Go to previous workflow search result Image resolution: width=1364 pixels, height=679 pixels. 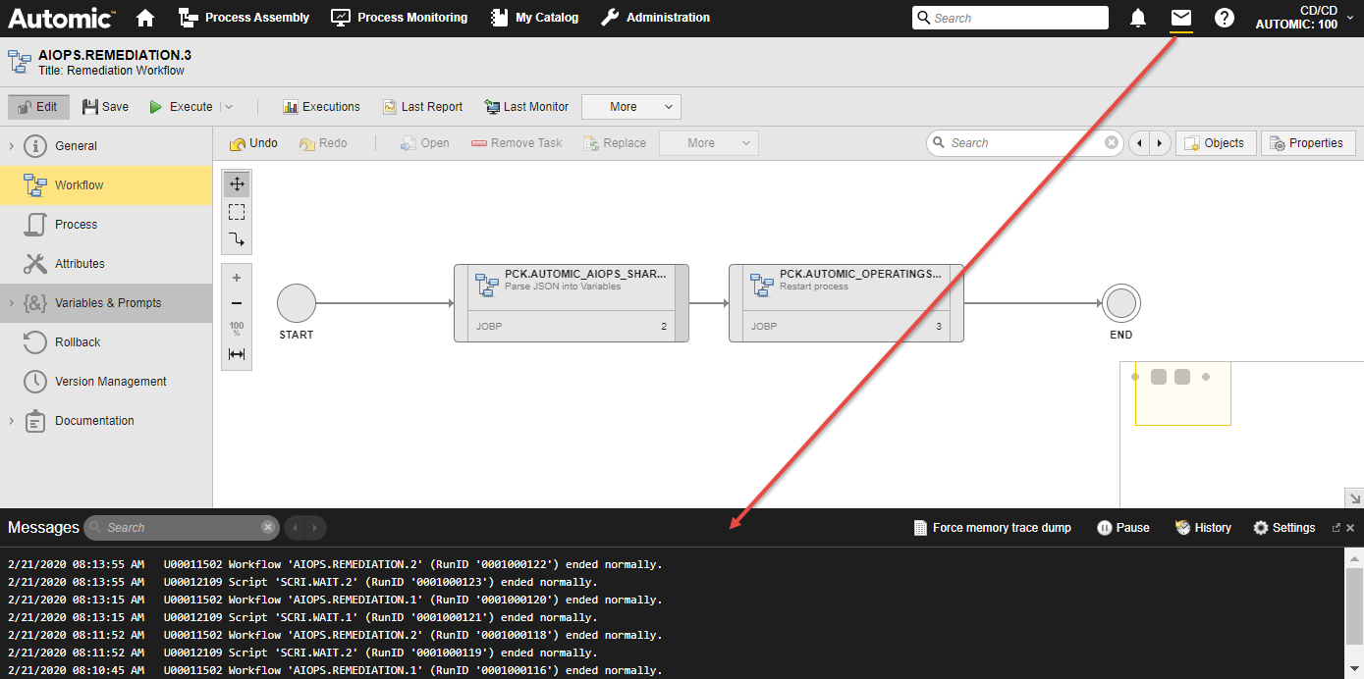(x=1139, y=143)
